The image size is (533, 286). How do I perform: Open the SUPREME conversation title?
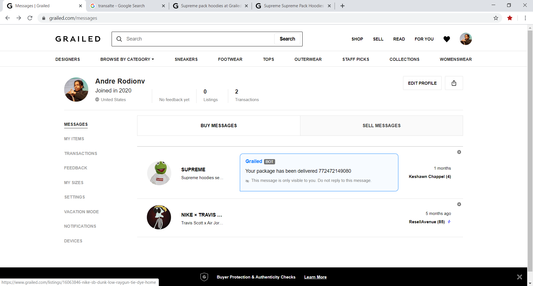[x=193, y=170]
